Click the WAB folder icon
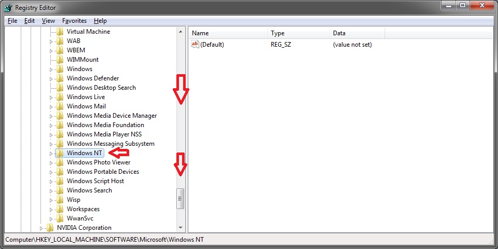The image size is (498, 249). tap(60, 41)
